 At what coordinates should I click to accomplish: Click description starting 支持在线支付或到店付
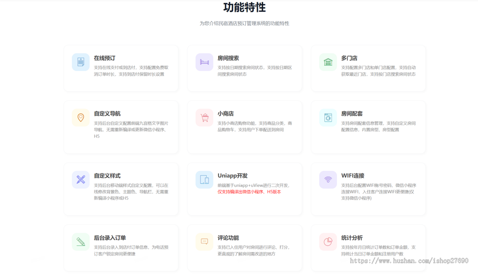coord(131,71)
